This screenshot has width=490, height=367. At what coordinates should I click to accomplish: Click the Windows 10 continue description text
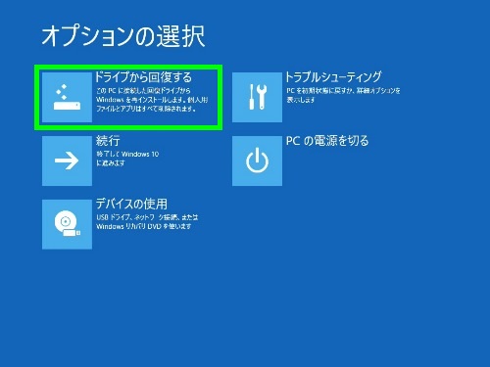[x=127, y=159]
